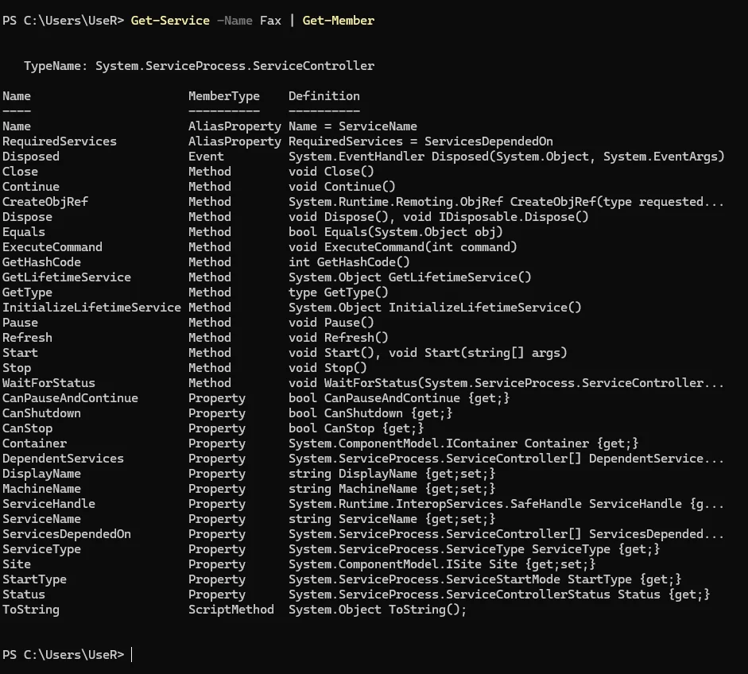Click the 'Get-Member' cmdlet in the command line

(x=338, y=21)
